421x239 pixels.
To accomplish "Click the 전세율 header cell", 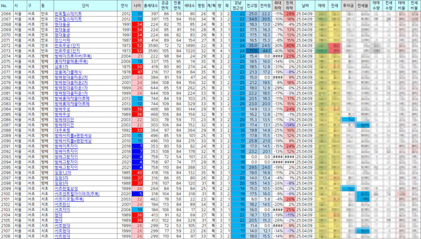I will [x=362, y=6].
